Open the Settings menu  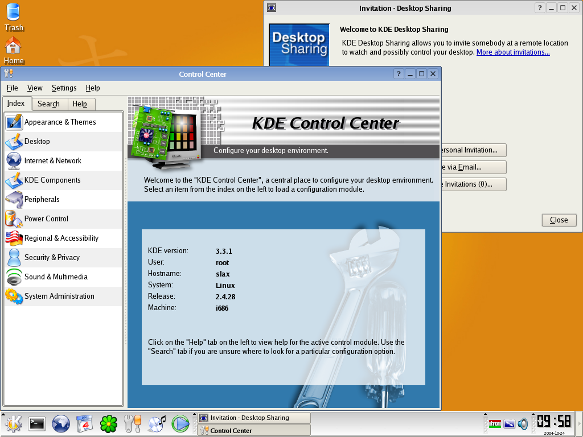click(x=64, y=88)
